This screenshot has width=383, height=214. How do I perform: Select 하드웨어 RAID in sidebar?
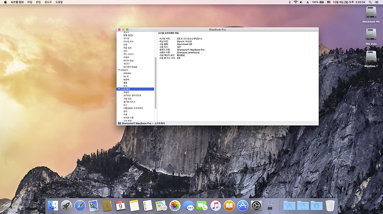[130, 67]
